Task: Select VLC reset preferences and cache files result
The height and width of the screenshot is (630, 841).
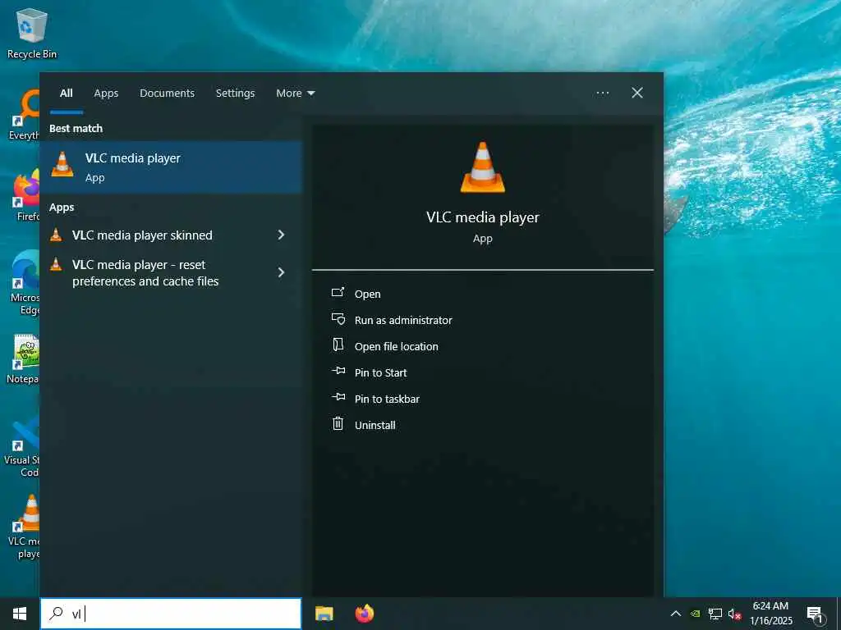Action: (145, 272)
